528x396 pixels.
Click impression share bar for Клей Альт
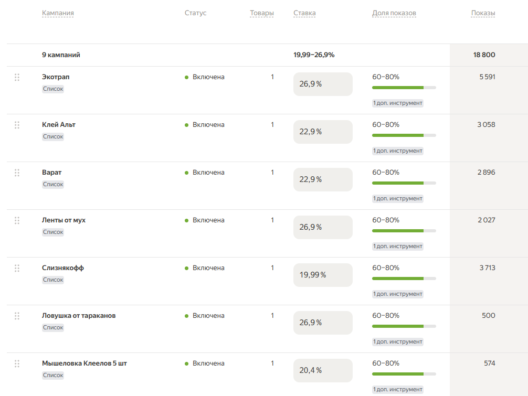(404, 135)
